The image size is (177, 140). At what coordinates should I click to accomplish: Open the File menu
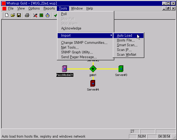pos(11,9)
